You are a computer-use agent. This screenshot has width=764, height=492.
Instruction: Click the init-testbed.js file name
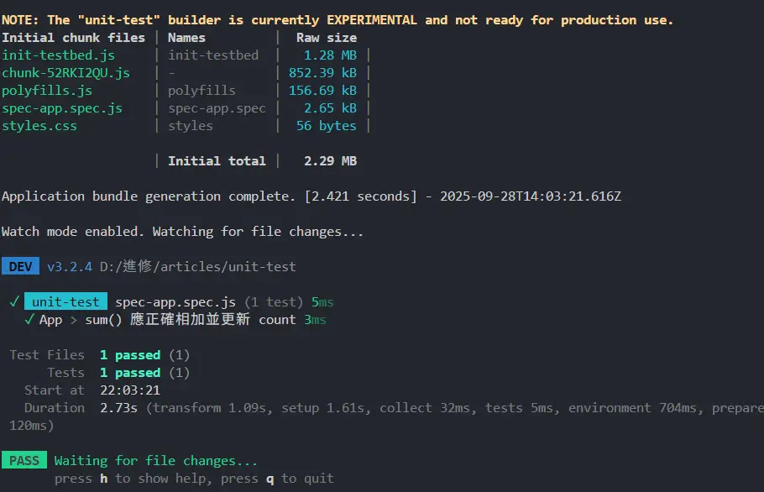58,55
